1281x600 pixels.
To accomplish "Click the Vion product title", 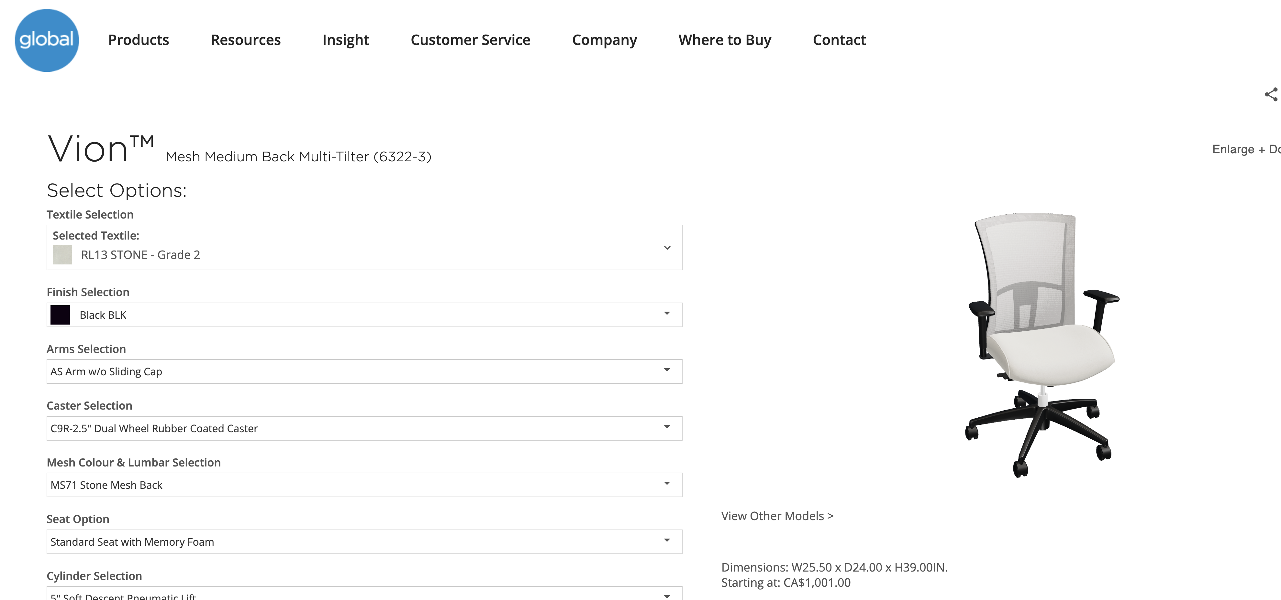I will click(x=100, y=148).
